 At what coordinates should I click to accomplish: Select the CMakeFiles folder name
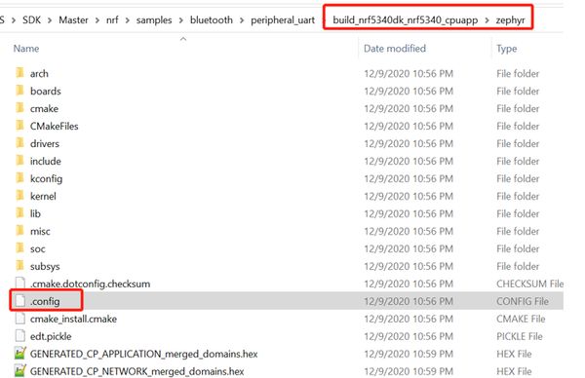click(x=54, y=126)
